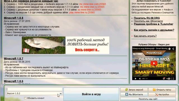Click the video title Обзор на мод Майнкрафт
Viewport: 179px width, 101px height.
coord(150,49)
